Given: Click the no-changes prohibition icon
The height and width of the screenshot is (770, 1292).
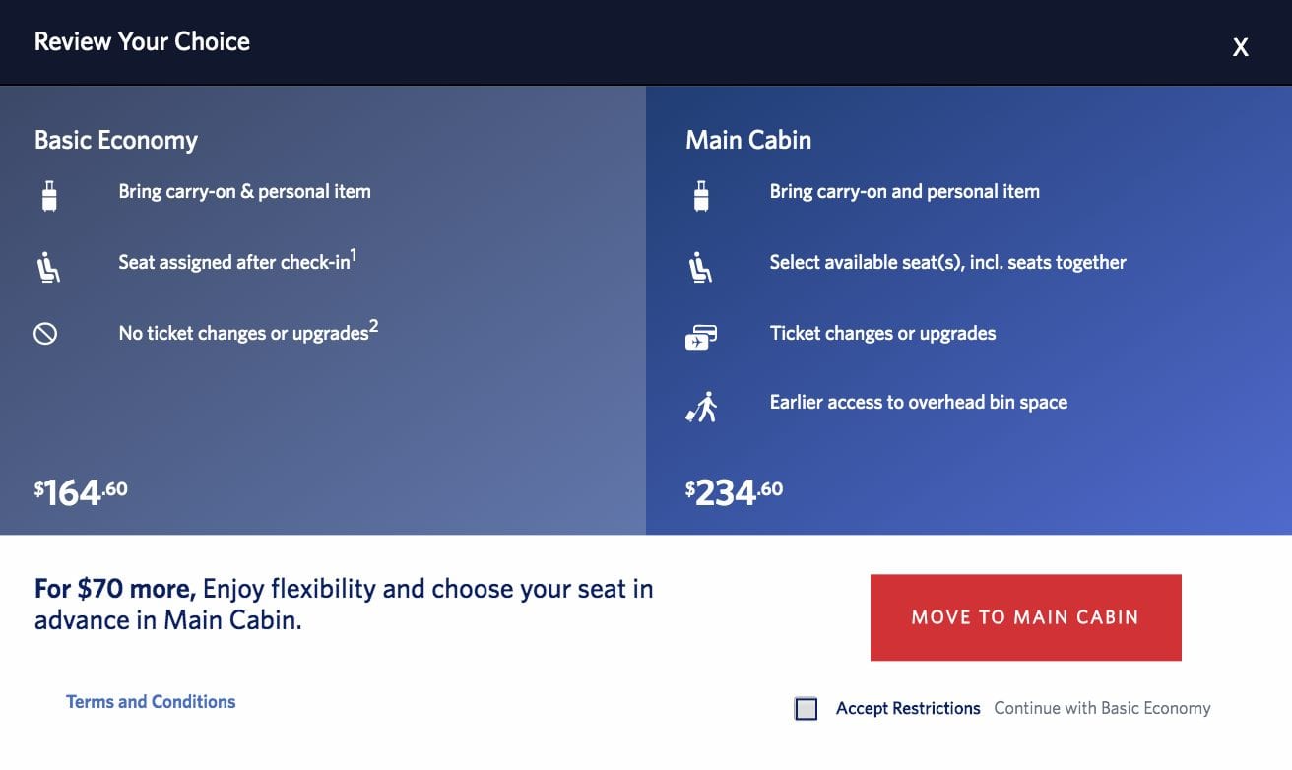Looking at the screenshot, I should [x=47, y=333].
